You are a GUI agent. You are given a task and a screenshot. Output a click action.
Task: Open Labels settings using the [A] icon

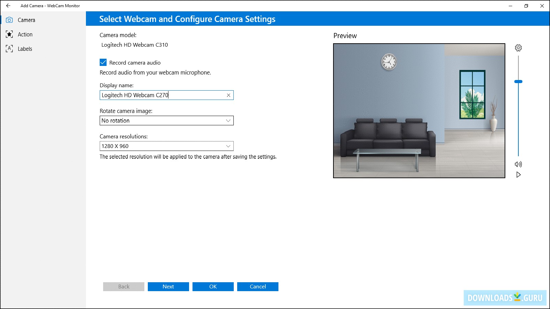point(9,49)
